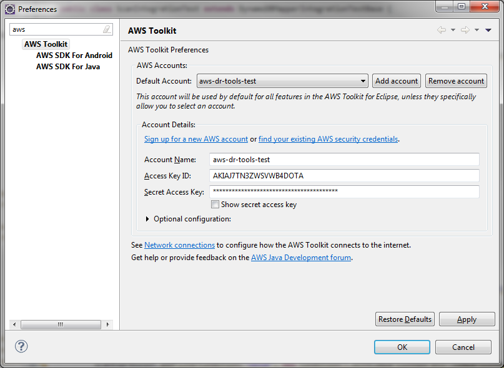The width and height of the screenshot is (504, 368).
Task: Select AWS SDK For Android tree item
Action: [74, 56]
